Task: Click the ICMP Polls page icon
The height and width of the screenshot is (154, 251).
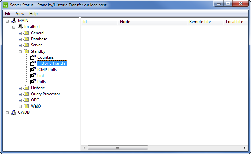Action: (x=33, y=70)
